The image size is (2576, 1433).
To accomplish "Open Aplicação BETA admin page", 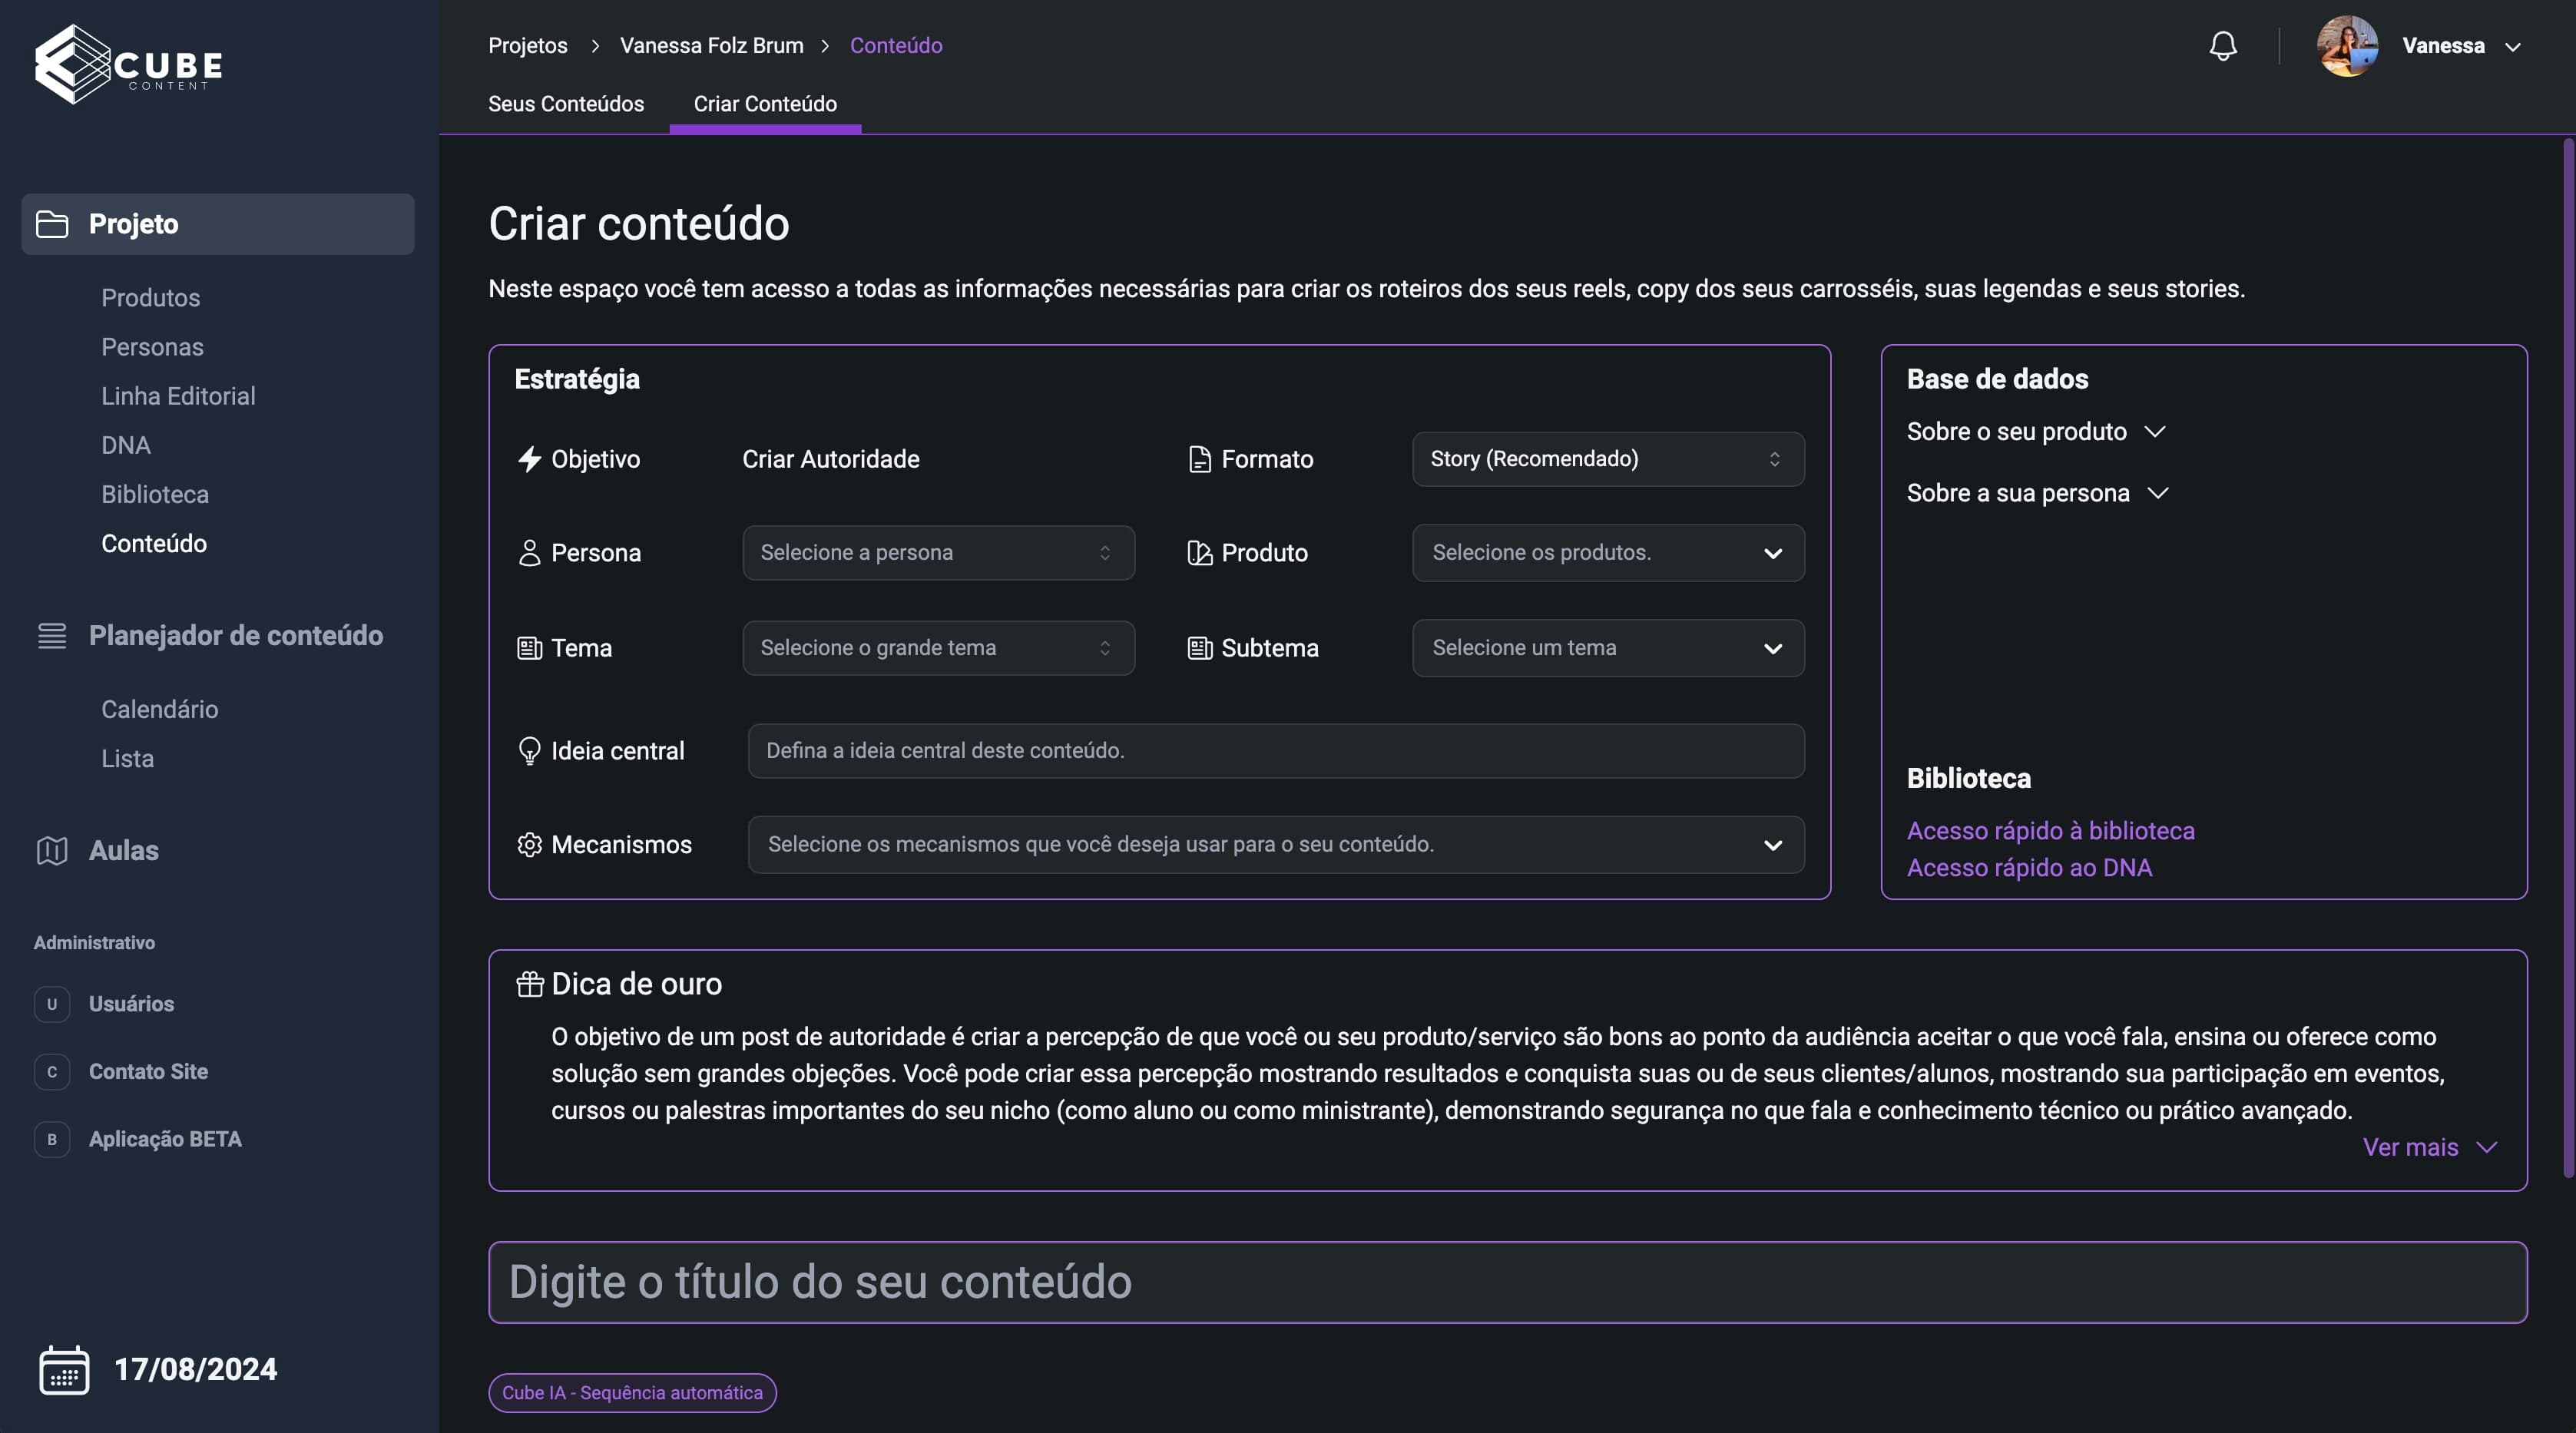I will [x=165, y=1139].
